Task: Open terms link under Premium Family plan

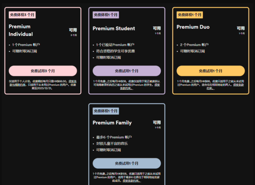Action: click(132, 181)
